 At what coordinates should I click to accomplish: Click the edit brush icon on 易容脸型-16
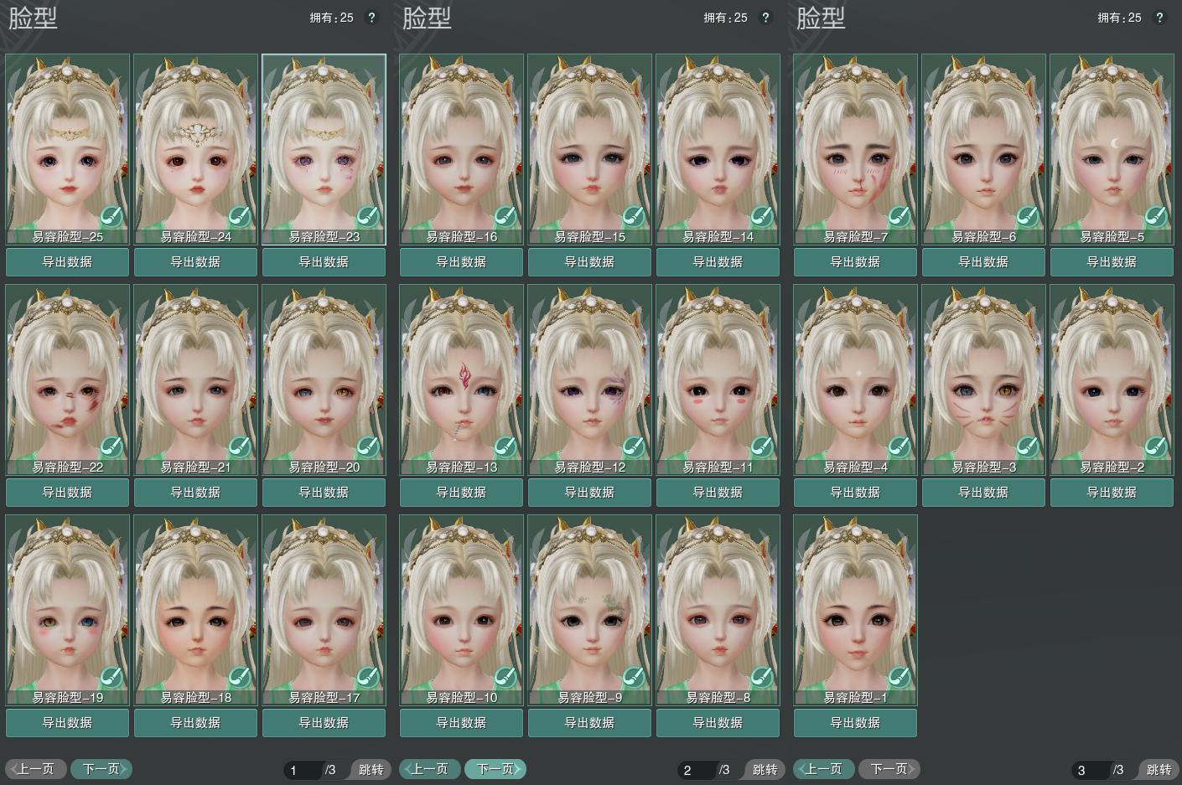[x=505, y=217]
